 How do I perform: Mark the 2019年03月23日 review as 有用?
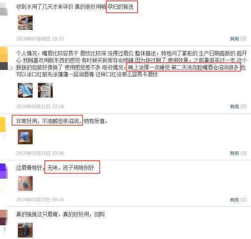(238, 200)
